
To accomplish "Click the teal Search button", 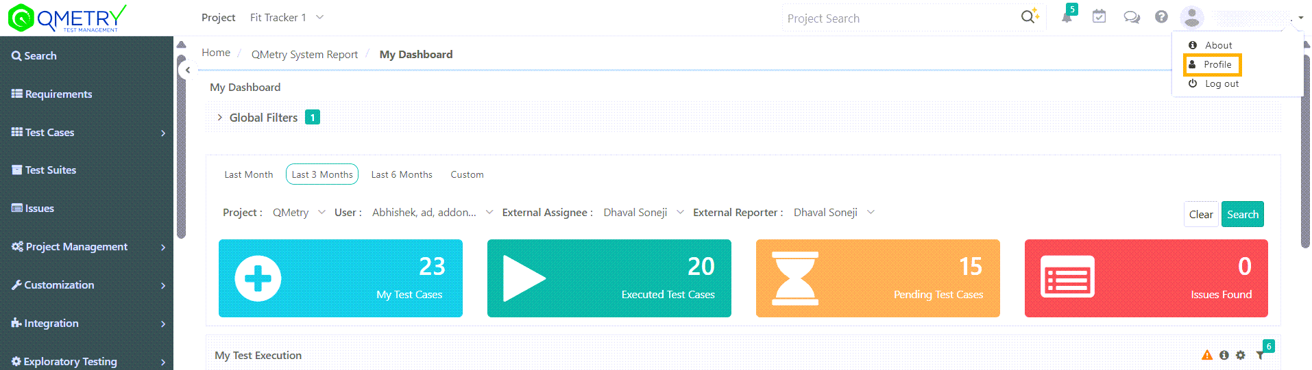I will click(x=1243, y=214).
